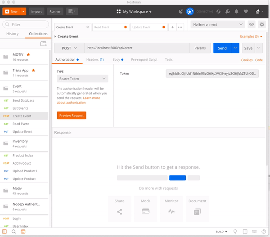Viewport: 270px width, 237px height.
Task: Open the wrench settings icon
Action: click(228, 12)
